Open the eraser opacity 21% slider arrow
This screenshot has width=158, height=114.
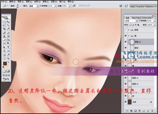click(x=56, y=6)
